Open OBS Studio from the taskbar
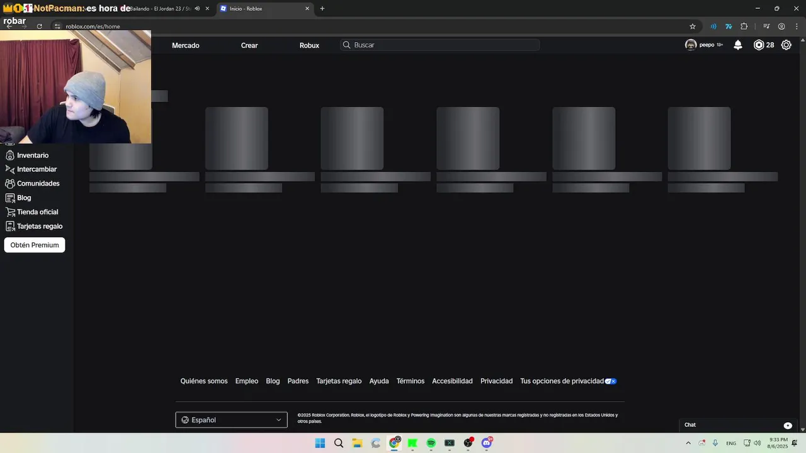 [468, 443]
